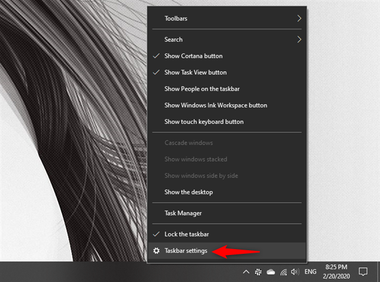Toggle the Show Cortana button option
Screen dimensions: 380x282
click(x=194, y=56)
